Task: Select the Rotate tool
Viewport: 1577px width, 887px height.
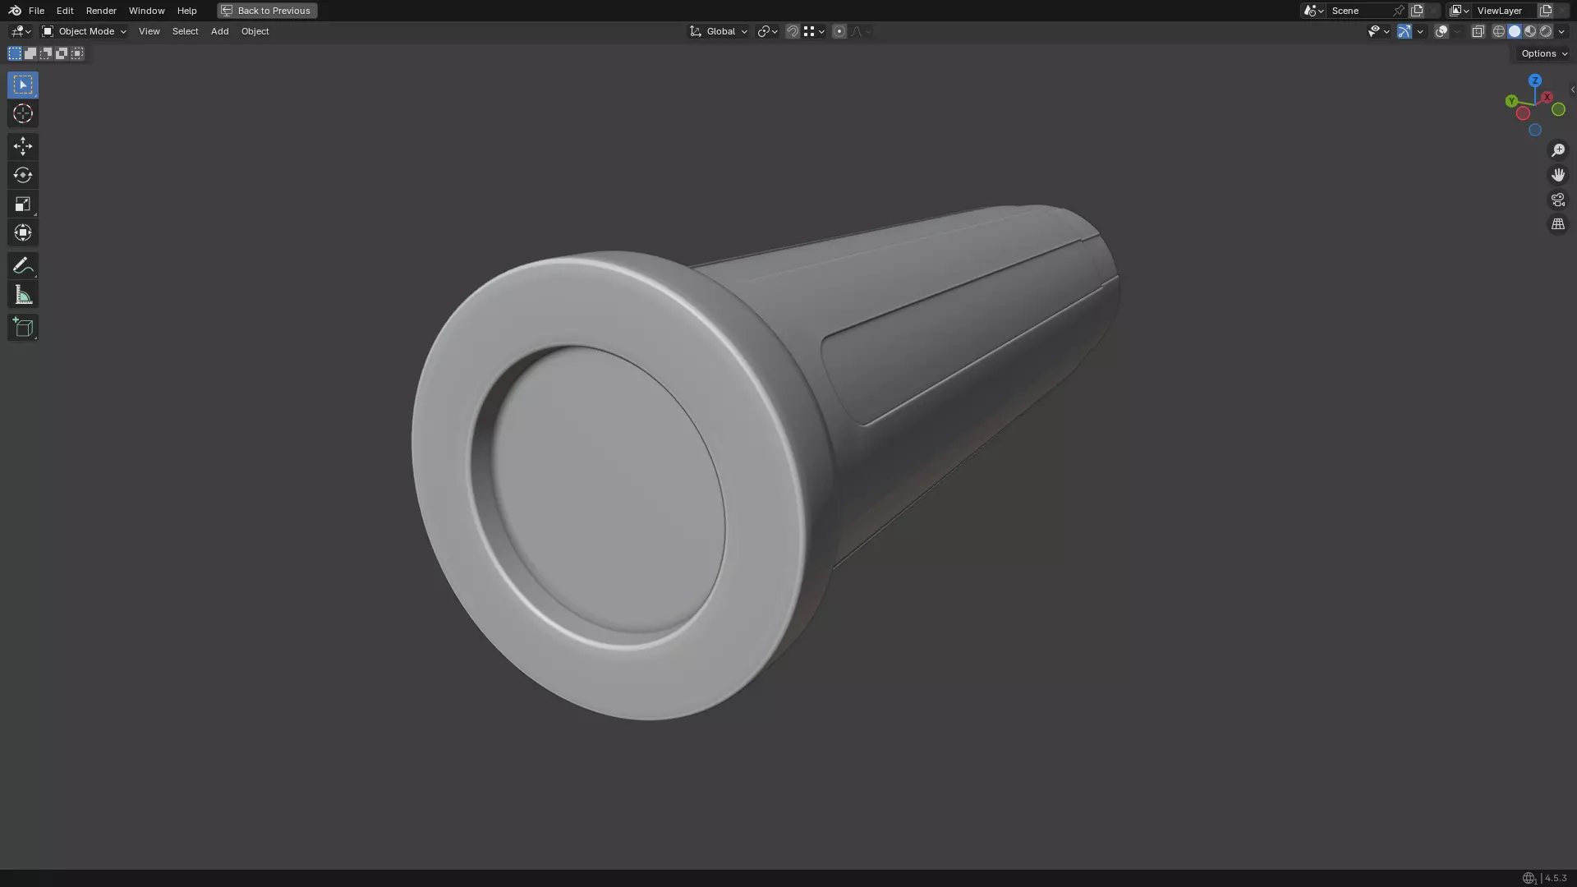Action: (23, 175)
